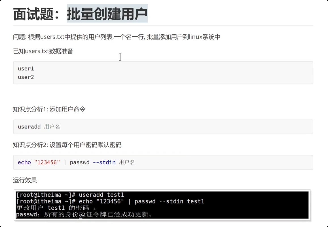This screenshot has width=328, height=227.
Task: Click the 用户名 placeholder after useradd
Action: click(52, 127)
